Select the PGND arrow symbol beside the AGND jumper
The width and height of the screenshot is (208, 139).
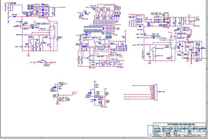(34, 62)
